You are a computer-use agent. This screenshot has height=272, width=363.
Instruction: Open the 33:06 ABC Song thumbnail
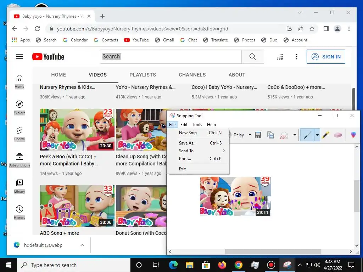pyautogui.click(x=77, y=206)
